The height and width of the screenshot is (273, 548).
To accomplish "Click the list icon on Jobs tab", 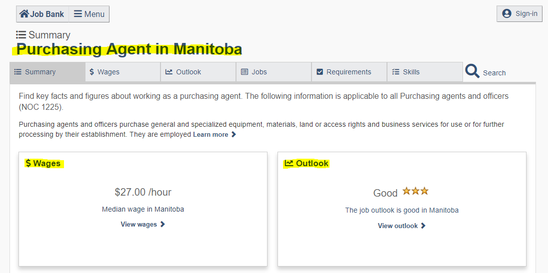I will tap(244, 72).
